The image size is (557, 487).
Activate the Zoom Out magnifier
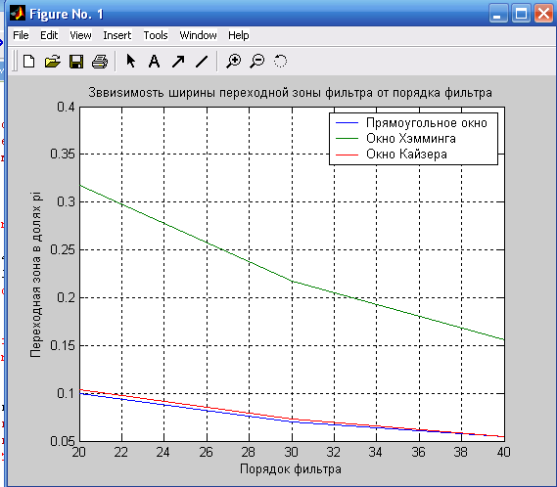256,61
